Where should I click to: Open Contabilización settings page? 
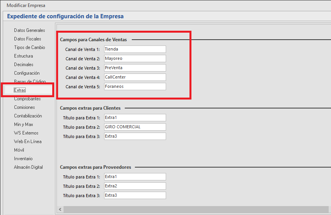[x=28, y=116]
